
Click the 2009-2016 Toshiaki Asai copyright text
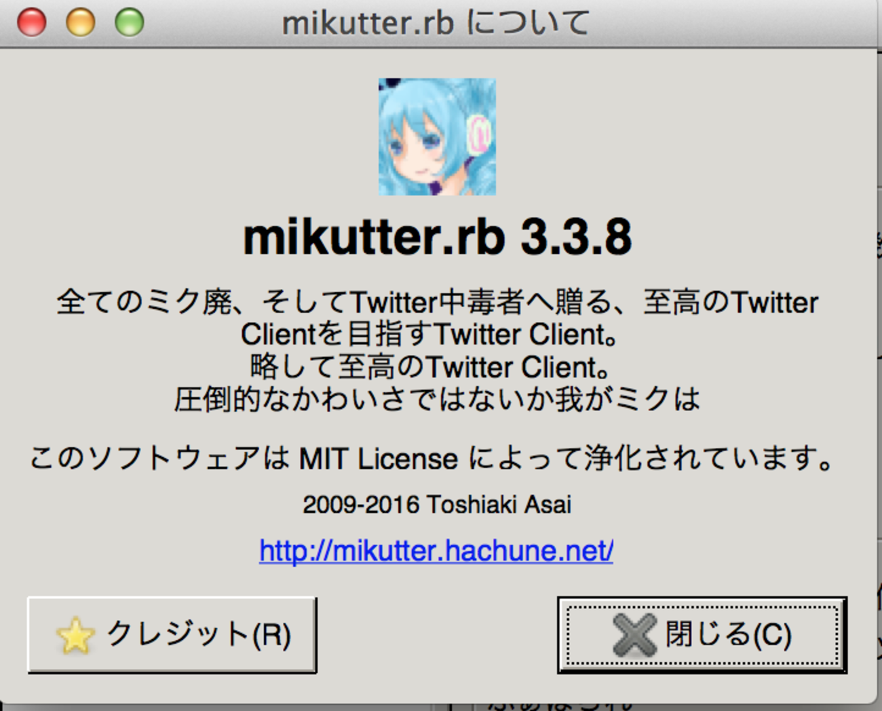[x=437, y=505]
